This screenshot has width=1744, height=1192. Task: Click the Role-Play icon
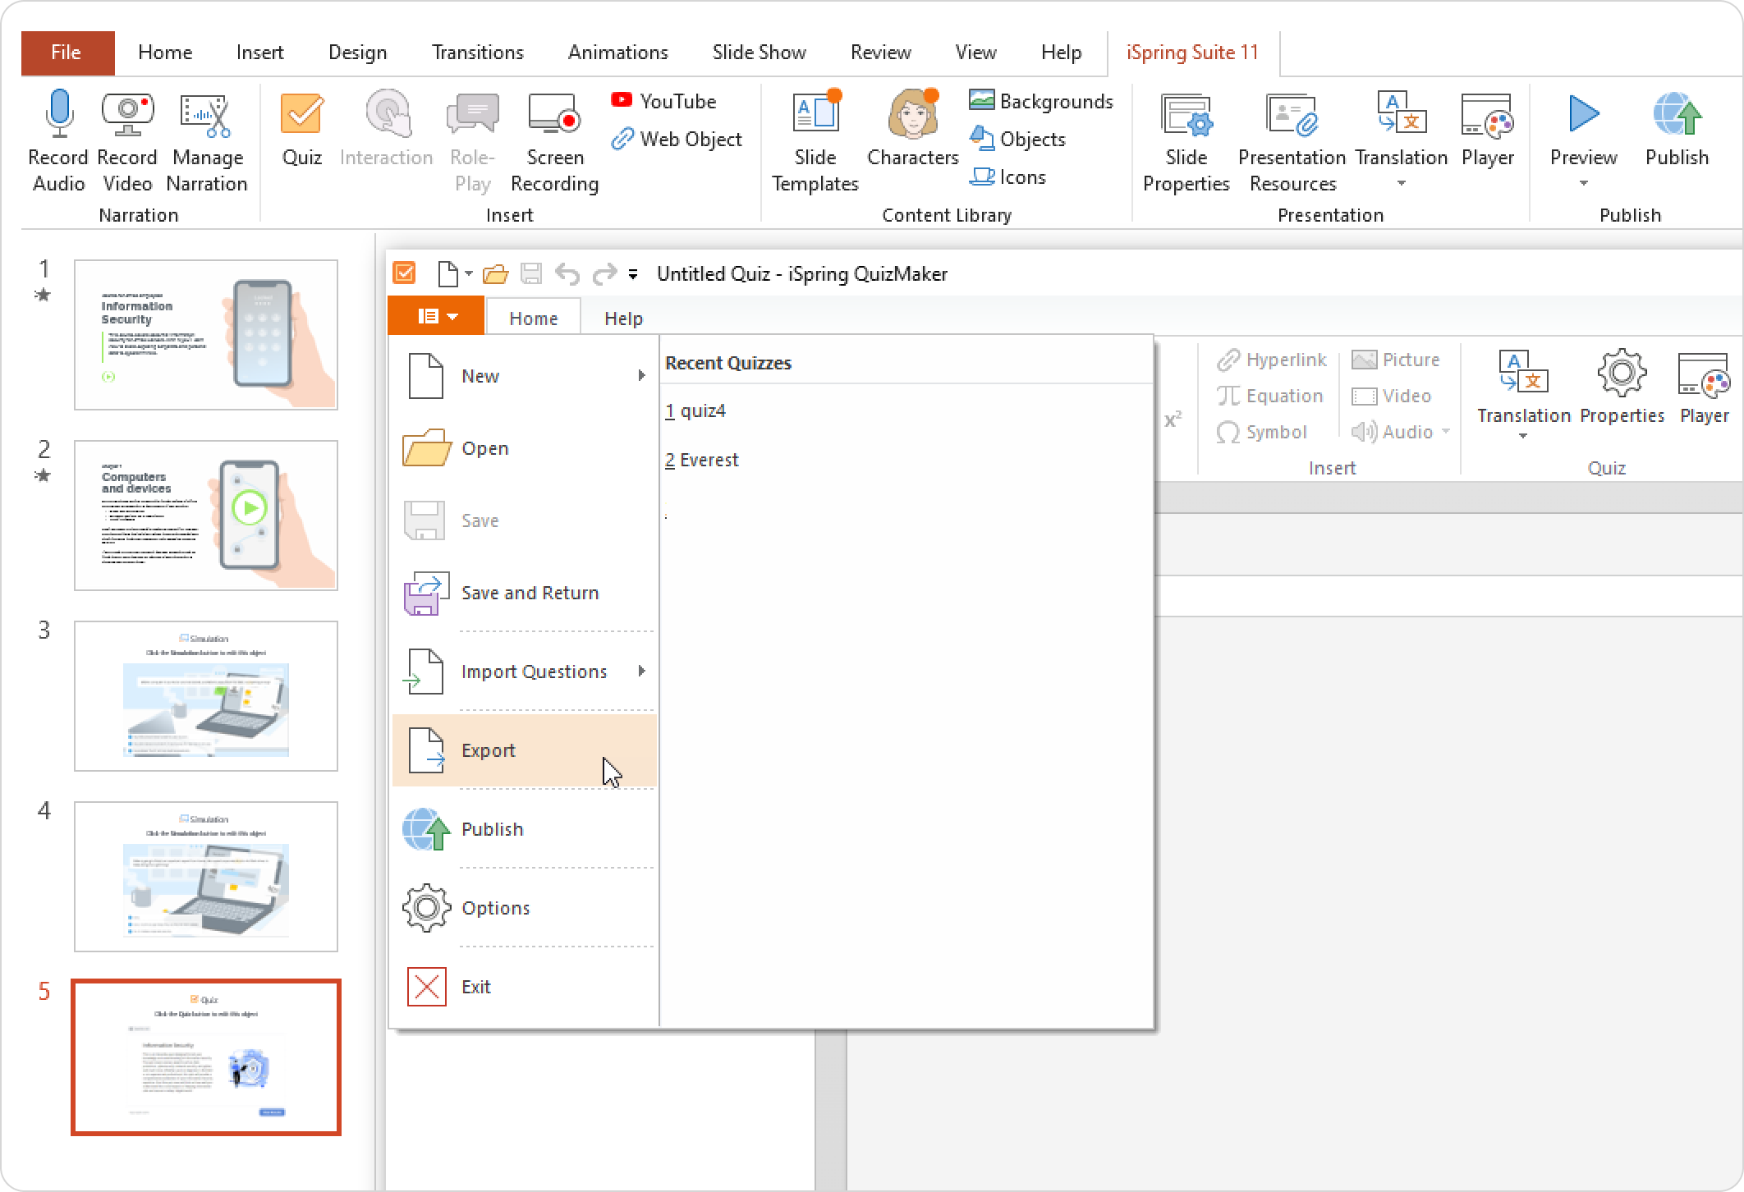click(472, 114)
